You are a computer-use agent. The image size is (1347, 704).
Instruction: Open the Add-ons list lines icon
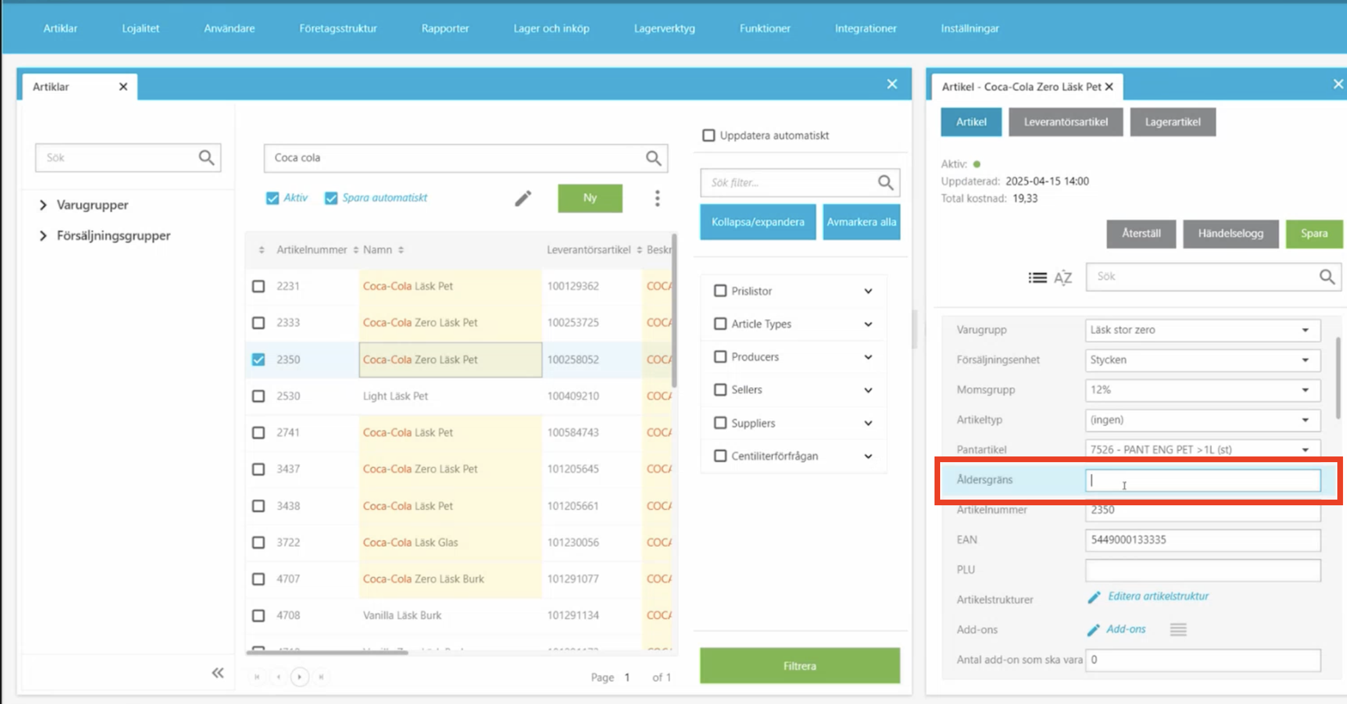coord(1178,630)
